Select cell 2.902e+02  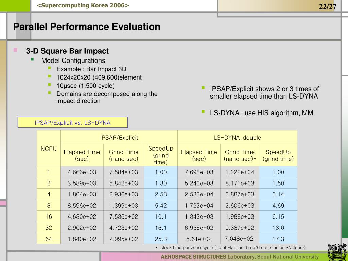pyautogui.click(x=82, y=227)
